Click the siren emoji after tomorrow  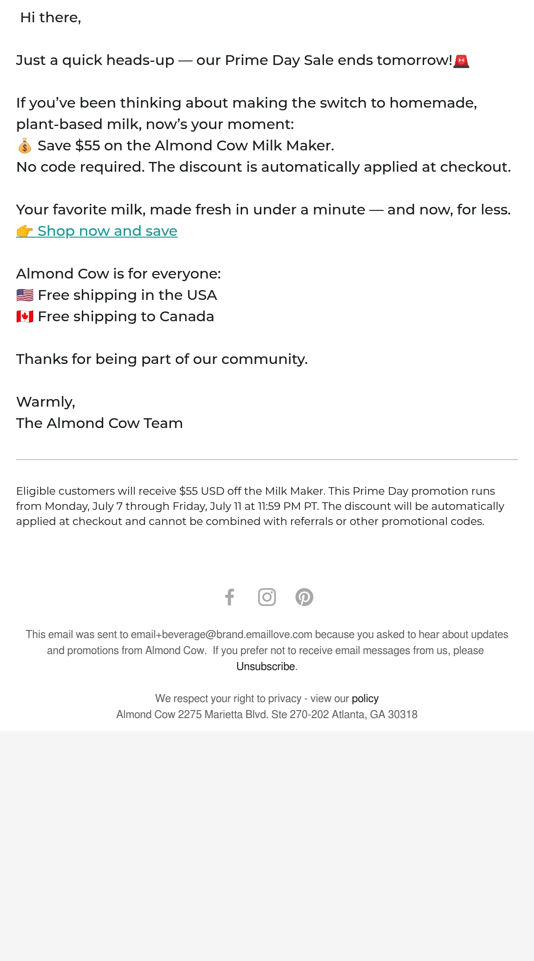pos(461,61)
